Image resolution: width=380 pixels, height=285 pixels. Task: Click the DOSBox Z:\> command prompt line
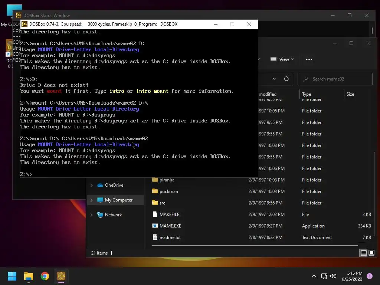pos(26,174)
